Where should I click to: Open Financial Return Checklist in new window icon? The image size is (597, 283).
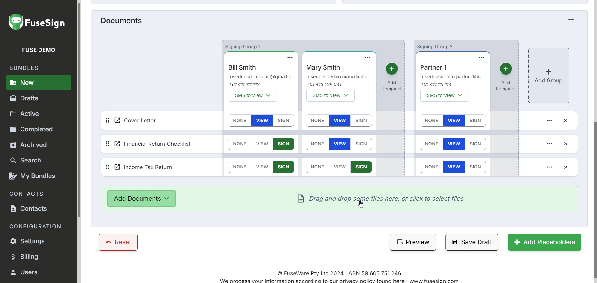click(117, 144)
